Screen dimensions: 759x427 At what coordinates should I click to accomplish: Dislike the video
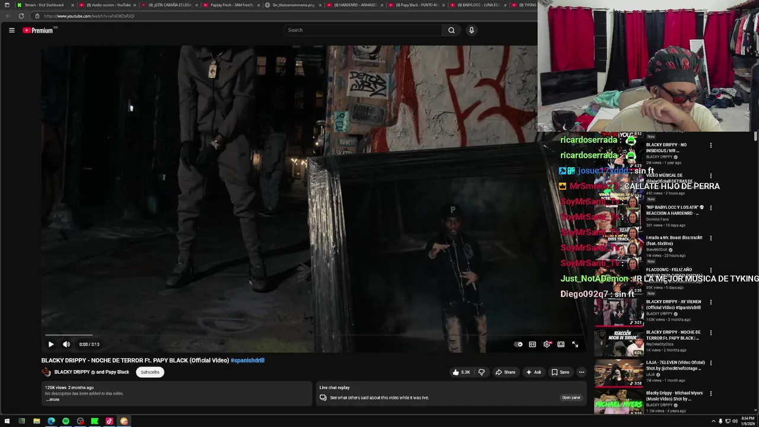(x=481, y=372)
